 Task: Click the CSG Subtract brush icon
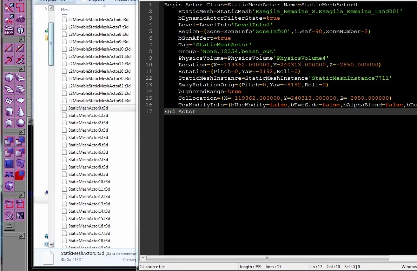pyautogui.click(x=20, y=141)
